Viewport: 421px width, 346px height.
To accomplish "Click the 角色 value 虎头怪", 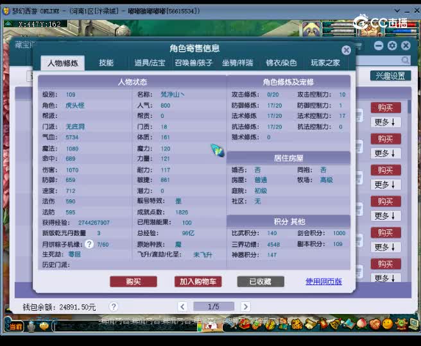I will pos(75,105).
